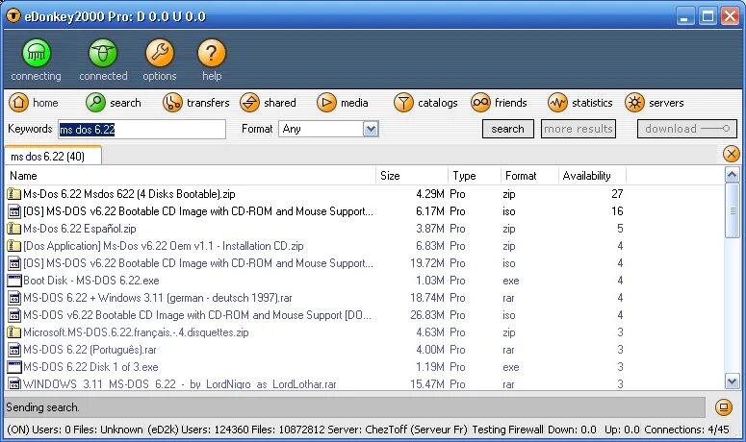Click the scroll up arrow of results list
This screenshot has width=746, height=442.
point(732,175)
